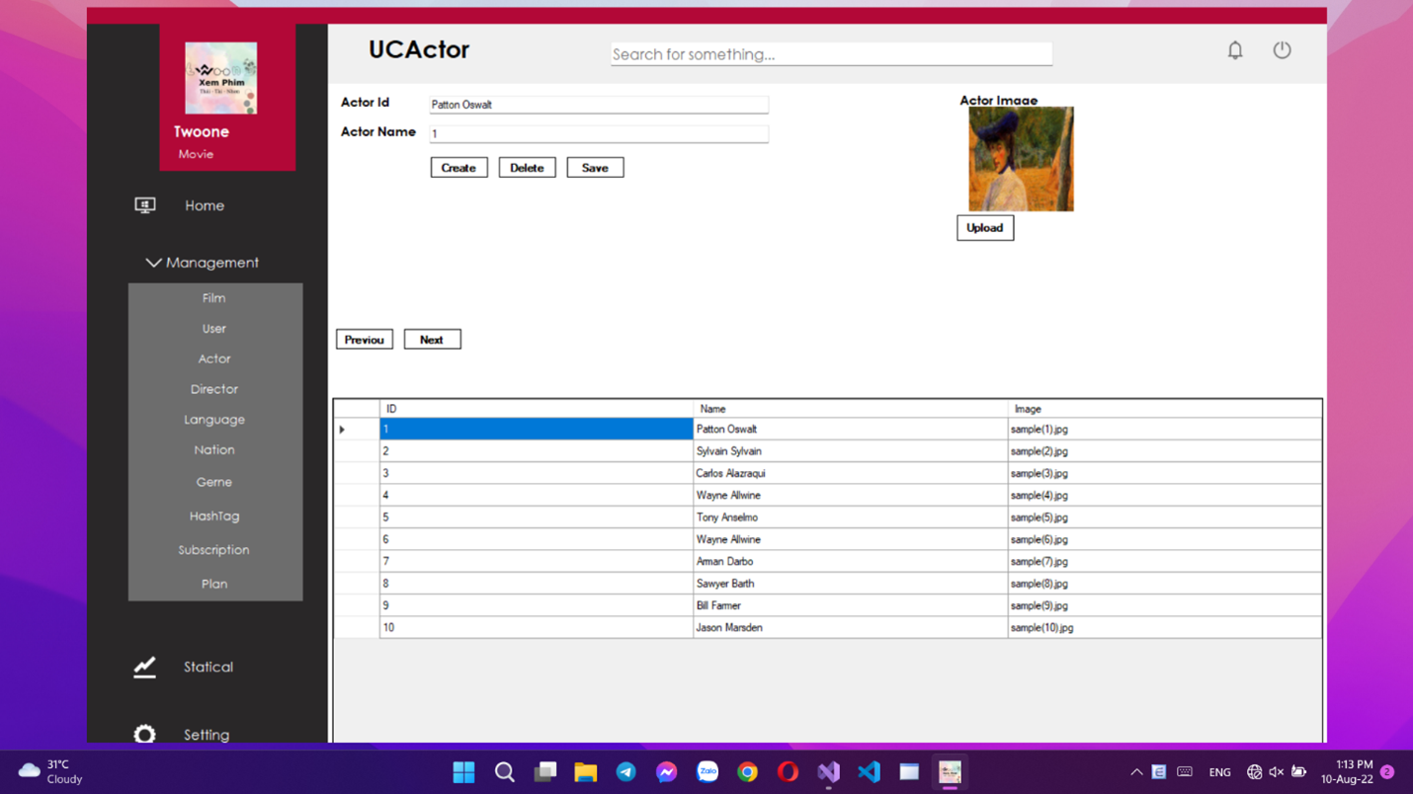1413x794 pixels.
Task: Click the Twoone movie app taskbar icon
Action: [950, 772]
